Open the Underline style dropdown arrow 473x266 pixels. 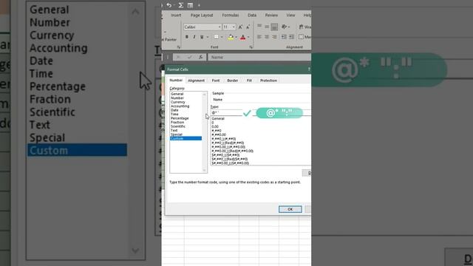click(x=207, y=37)
